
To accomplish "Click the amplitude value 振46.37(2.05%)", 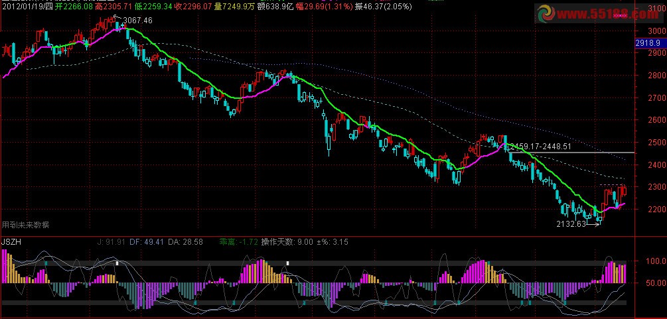I will pyautogui.click(x=383, y=7).
